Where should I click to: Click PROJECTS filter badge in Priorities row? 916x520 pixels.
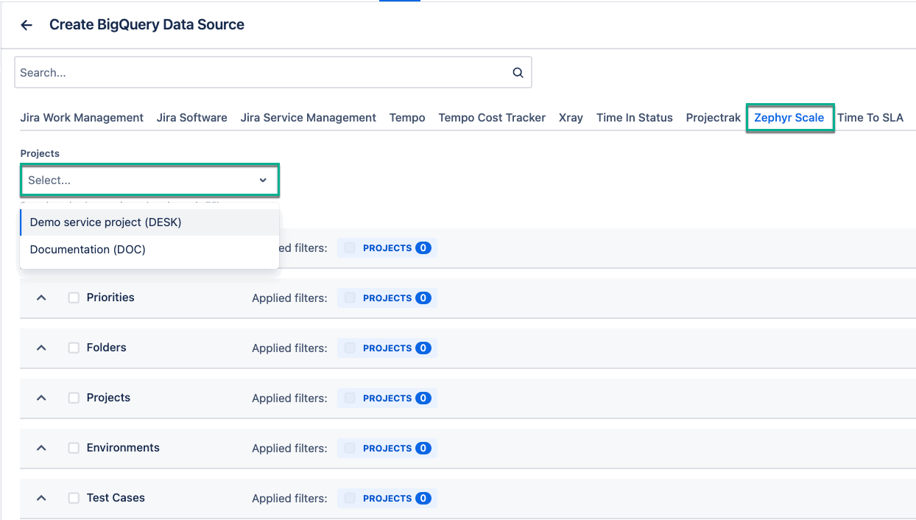387,298
